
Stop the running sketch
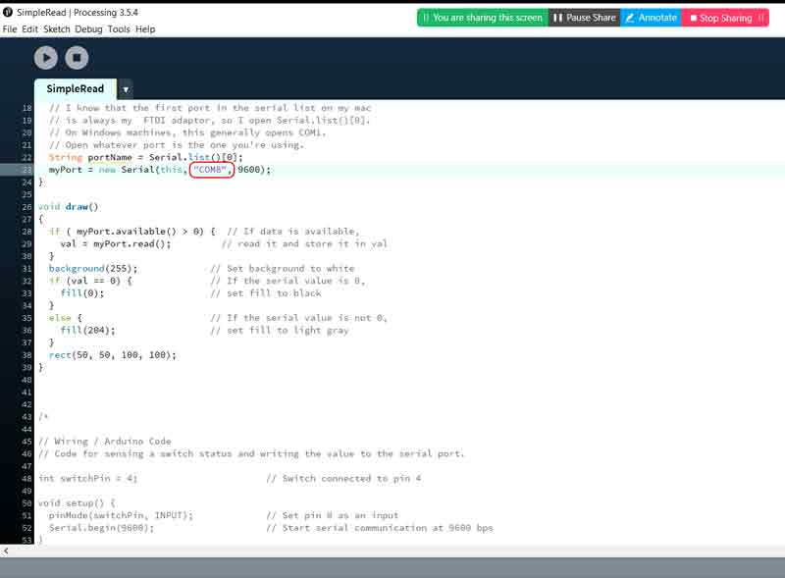coord(77,58)
